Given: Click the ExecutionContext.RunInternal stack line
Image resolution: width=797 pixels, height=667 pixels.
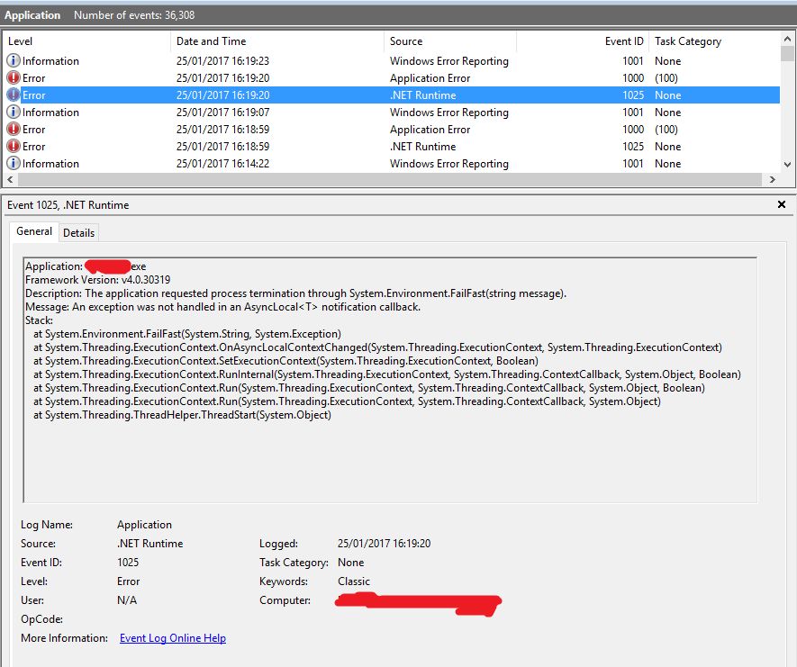Looking at the screenshot, I should (x=387, y=374).
